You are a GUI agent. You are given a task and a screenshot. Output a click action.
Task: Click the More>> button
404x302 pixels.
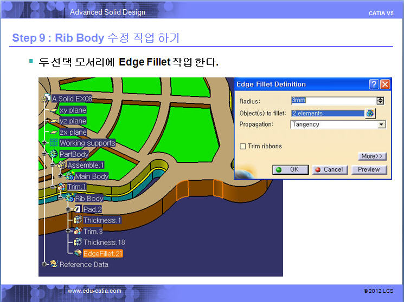pyautogui.click(x=372, y=156)
